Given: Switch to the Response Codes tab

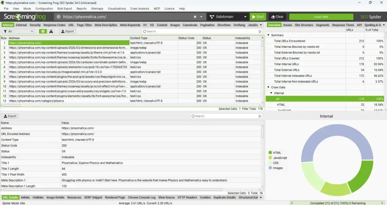Looking at the screenshot, I should [x=54, y=25].
